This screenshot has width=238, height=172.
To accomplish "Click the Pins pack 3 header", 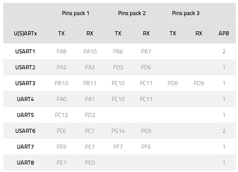I will pos(185,13).
